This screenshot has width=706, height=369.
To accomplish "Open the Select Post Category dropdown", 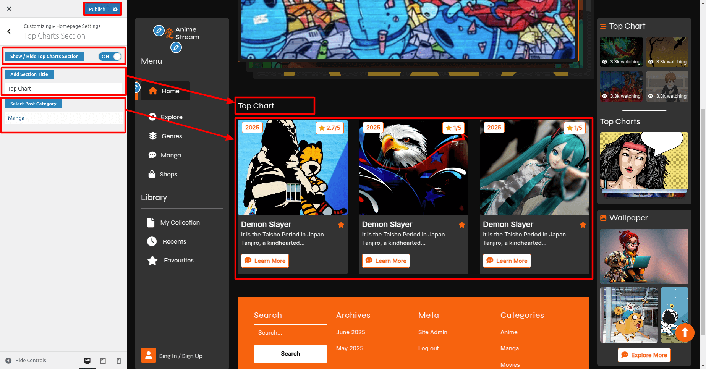I will point(63,118).
